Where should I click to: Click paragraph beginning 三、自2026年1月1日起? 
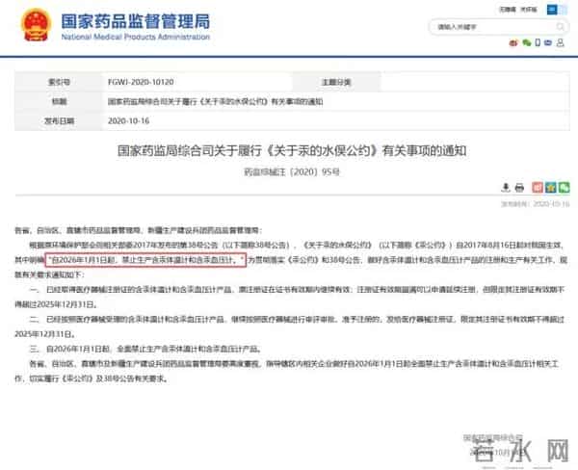point(145,349)
